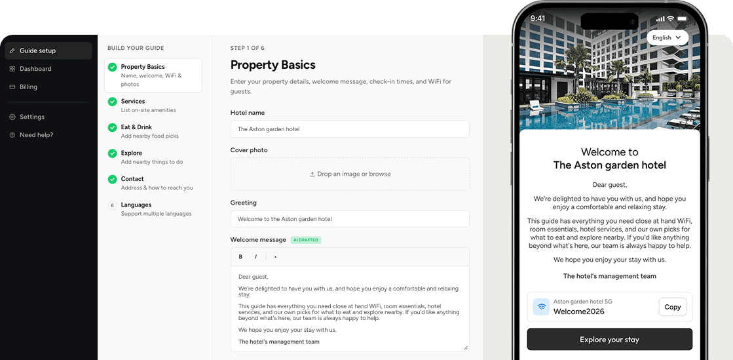This screenshot has height=360, width=733.
Task: Click the hotel's management team signature on phone
Action: (x=610, y=276)
